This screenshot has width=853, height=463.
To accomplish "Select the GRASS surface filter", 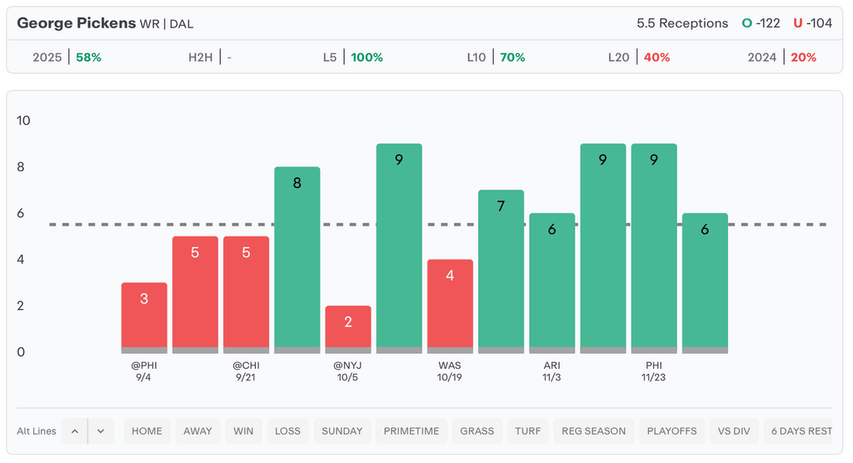I will tap(477, 431).
